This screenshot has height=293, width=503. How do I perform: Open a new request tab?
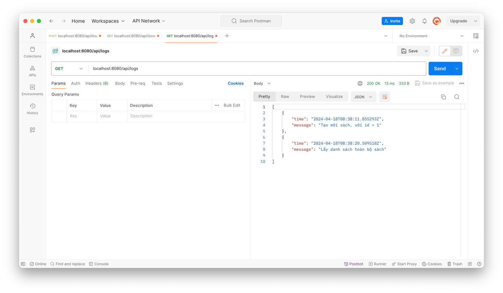[227, 36]
